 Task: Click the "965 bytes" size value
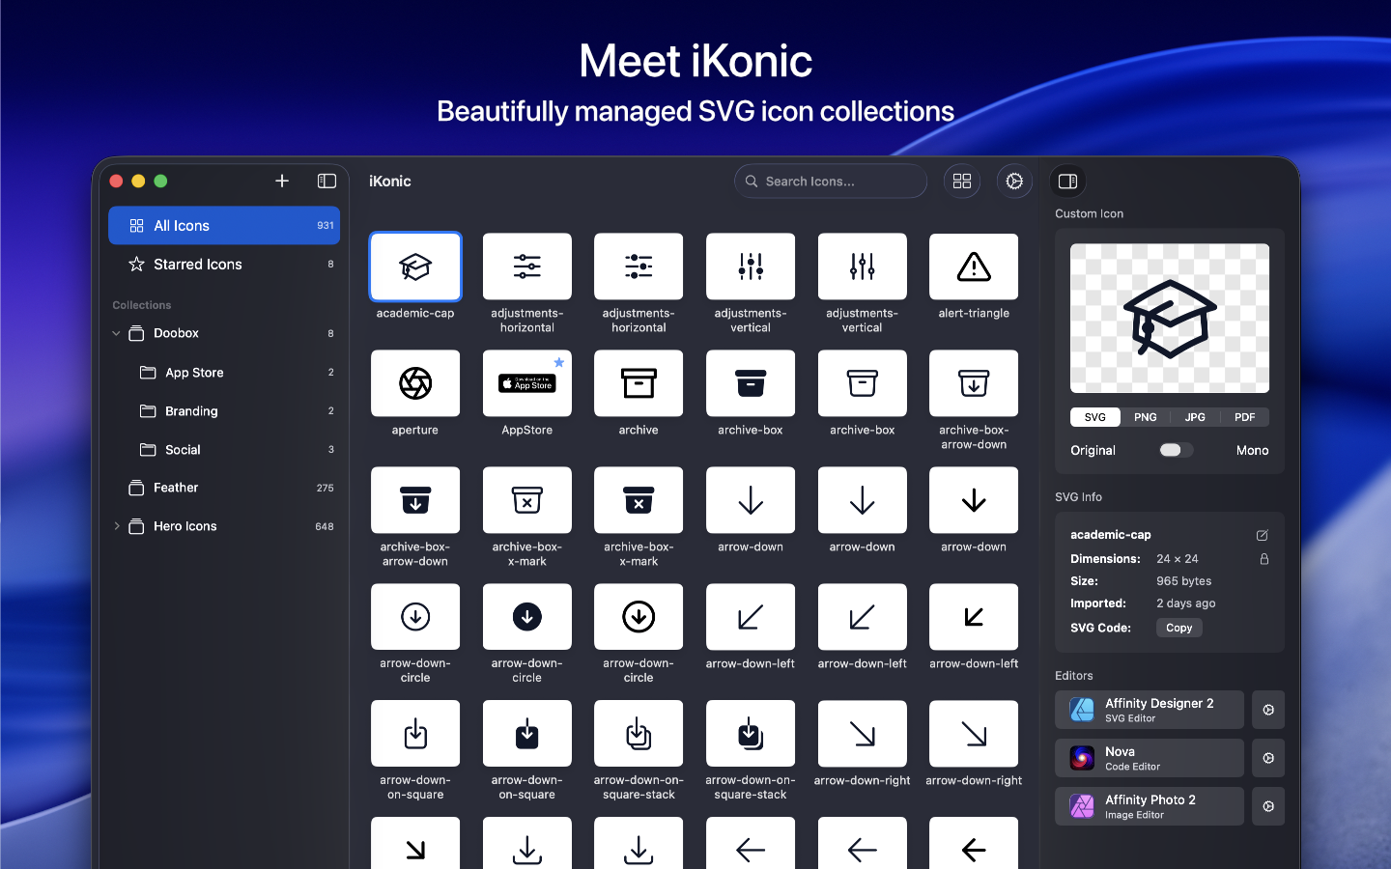click(1184, 581)
